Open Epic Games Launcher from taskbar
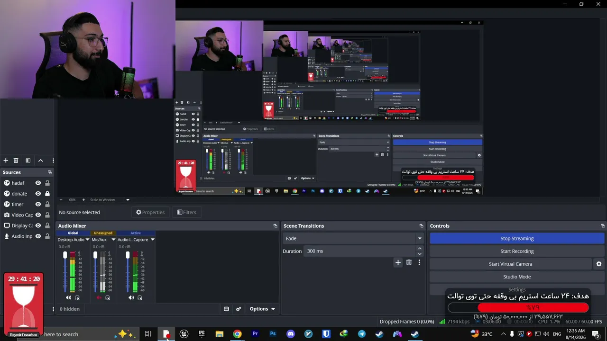The image size is (607, 341). tap(202, 334)
